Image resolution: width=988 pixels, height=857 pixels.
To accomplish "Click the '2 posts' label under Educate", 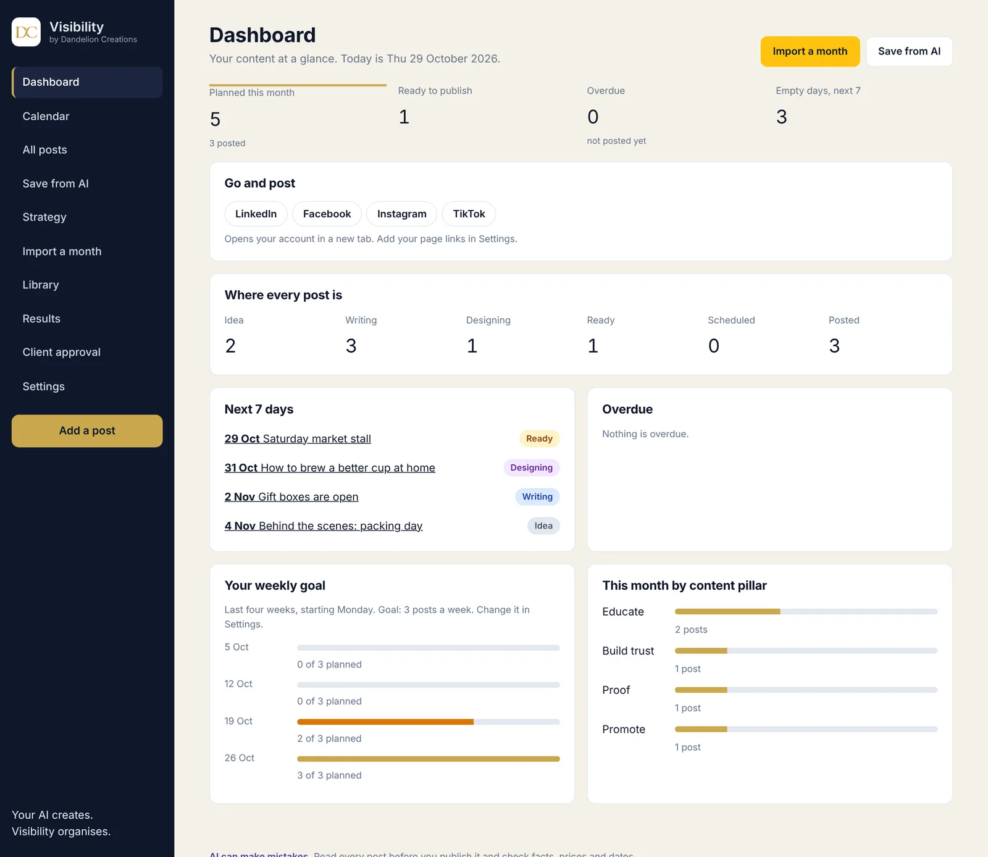I will 691,630.
